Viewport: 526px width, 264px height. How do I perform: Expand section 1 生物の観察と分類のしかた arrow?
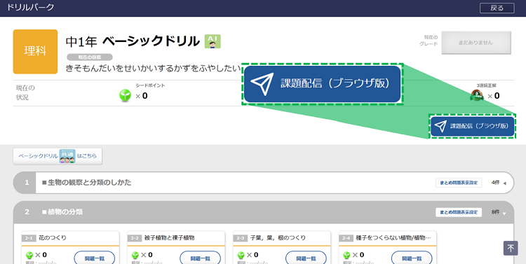504,183
